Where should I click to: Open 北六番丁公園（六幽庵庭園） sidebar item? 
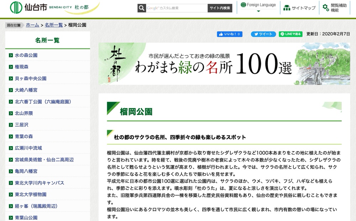pyautogui.click(x=43, y=102)
